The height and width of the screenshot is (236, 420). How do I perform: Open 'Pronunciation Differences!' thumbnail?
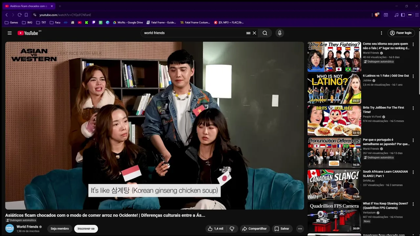pos(334,153)
